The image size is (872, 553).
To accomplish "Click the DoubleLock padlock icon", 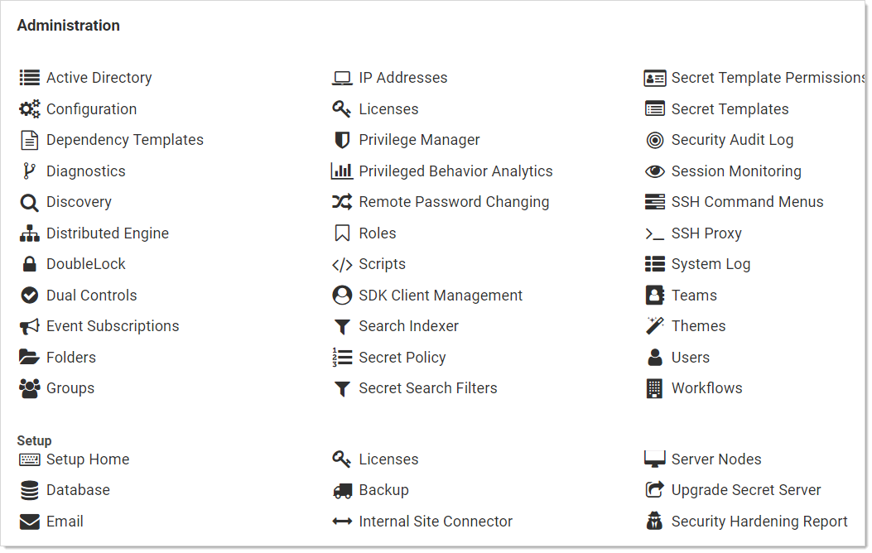I will point(30,265).
